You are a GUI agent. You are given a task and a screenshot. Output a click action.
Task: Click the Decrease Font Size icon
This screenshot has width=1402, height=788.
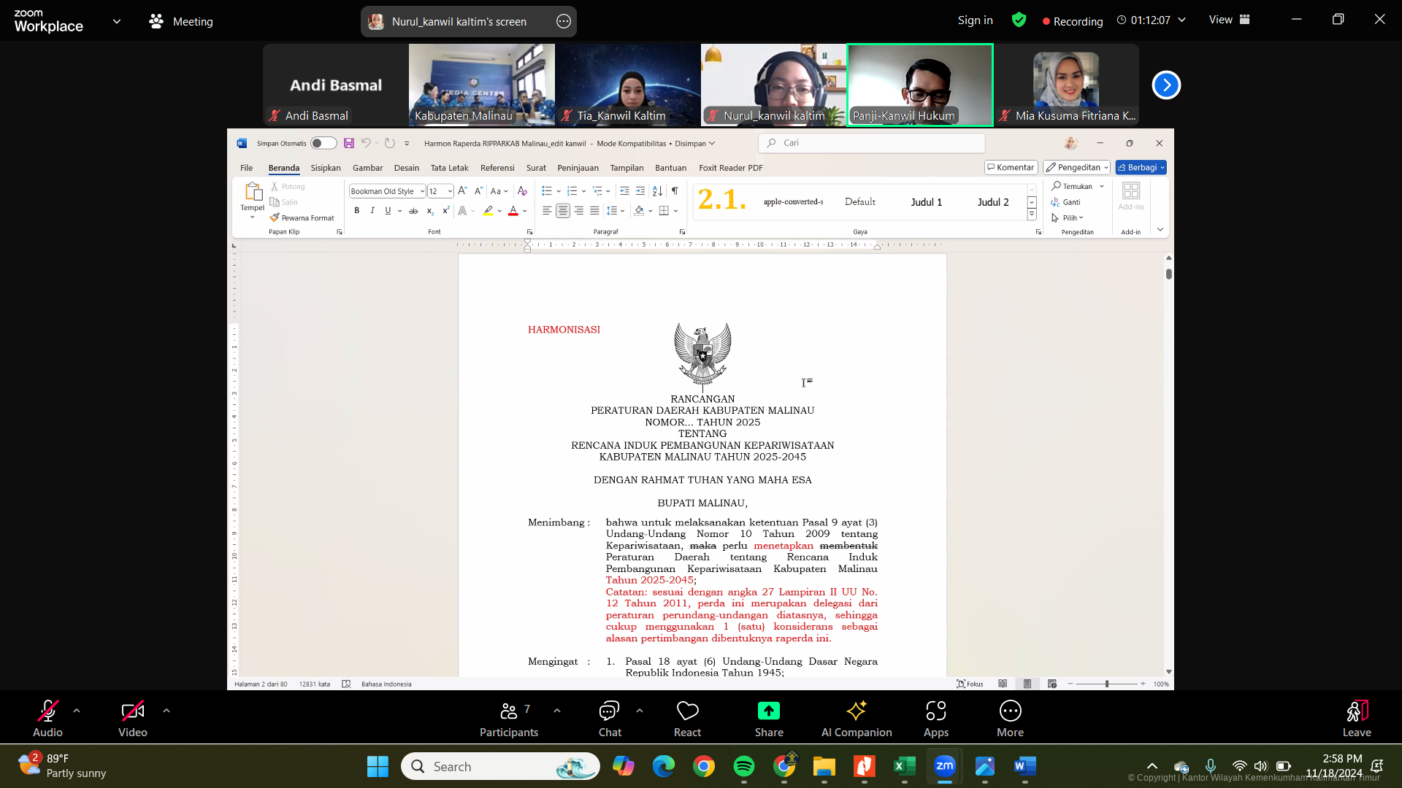[478, 191]
